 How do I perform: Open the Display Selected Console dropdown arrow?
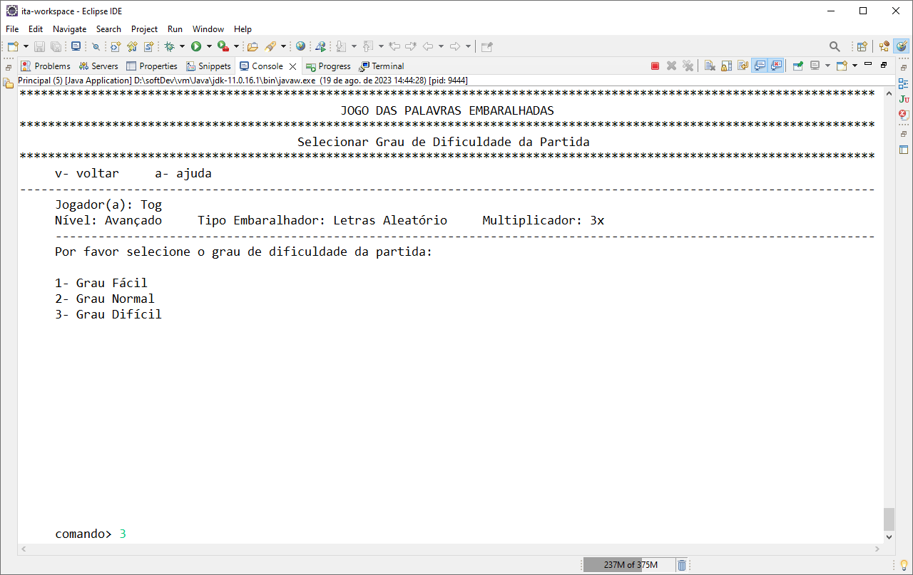[827, 66]
